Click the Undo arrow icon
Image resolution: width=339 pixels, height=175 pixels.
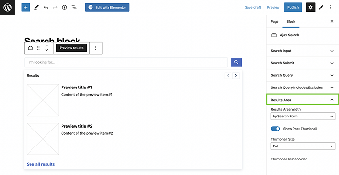46,7
